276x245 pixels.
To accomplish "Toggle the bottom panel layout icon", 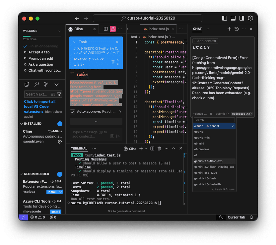I will [x=233, y=18].
